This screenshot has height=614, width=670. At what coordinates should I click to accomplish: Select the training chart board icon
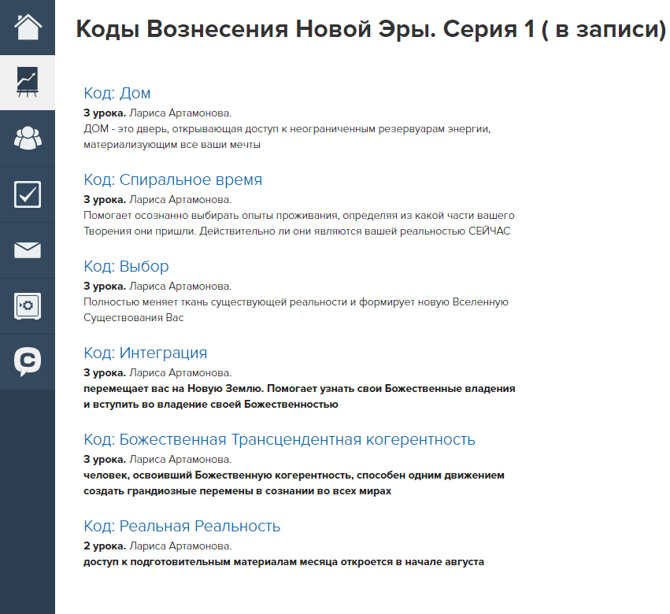click(x=28, y=83)
